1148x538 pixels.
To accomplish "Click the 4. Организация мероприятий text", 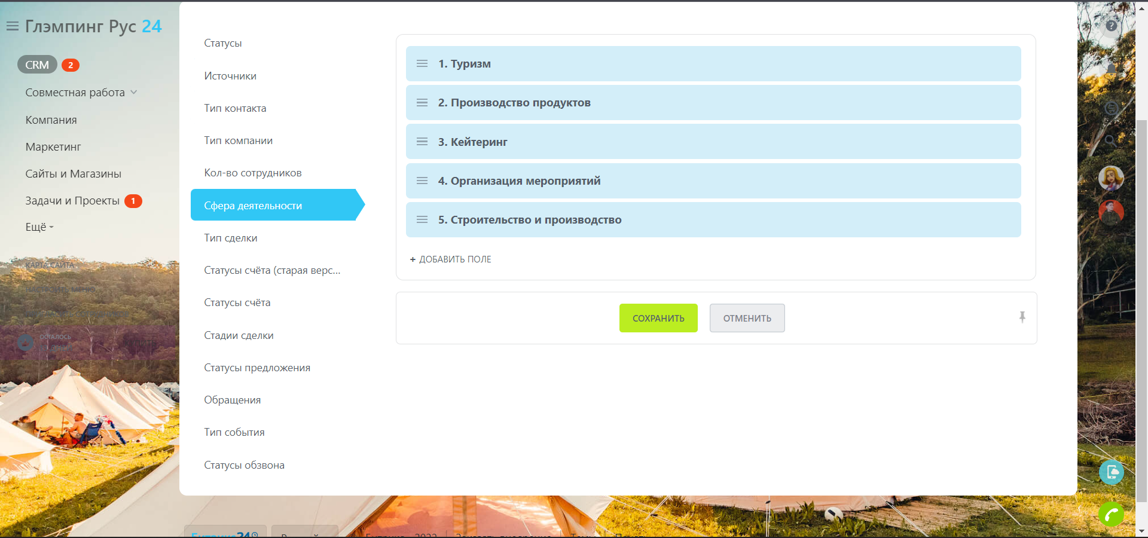I will click(x=519, y=181).
